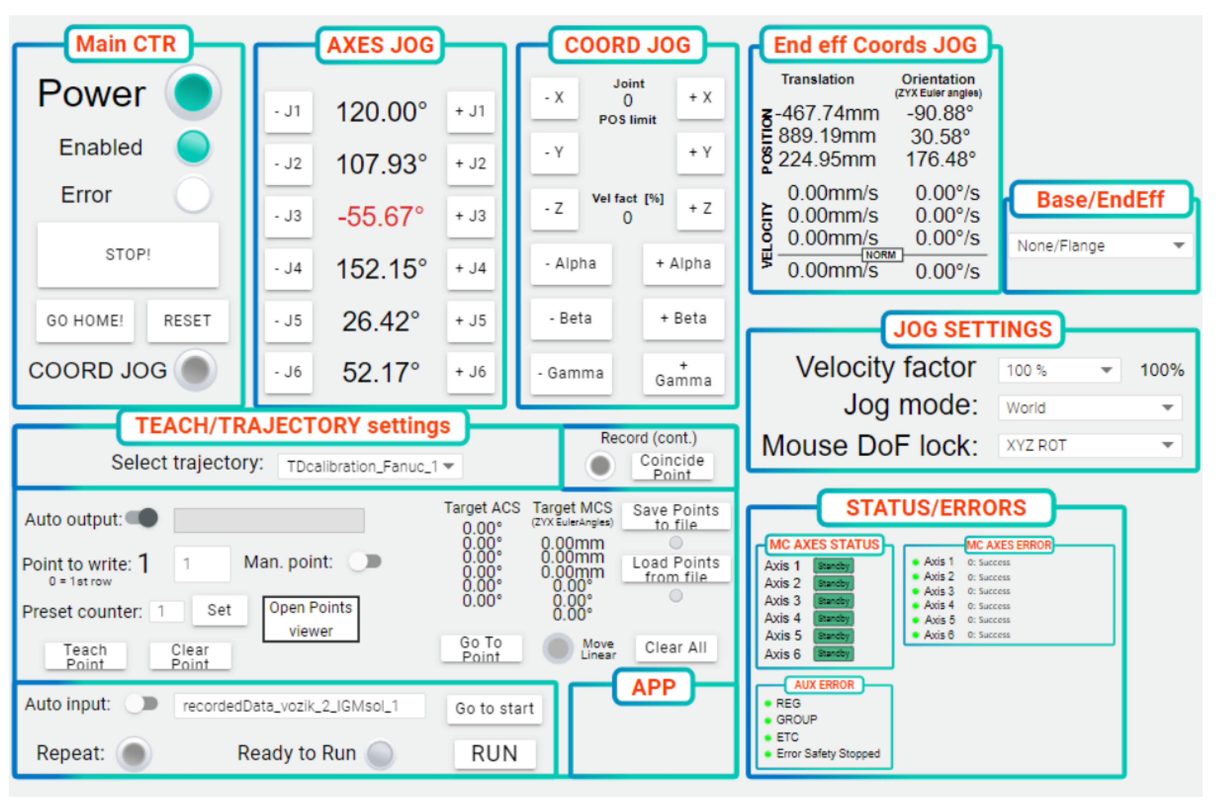This screenshot has height=806, width=1216.
Task: Click the Enabled status indicator
Action: point(193,147)
